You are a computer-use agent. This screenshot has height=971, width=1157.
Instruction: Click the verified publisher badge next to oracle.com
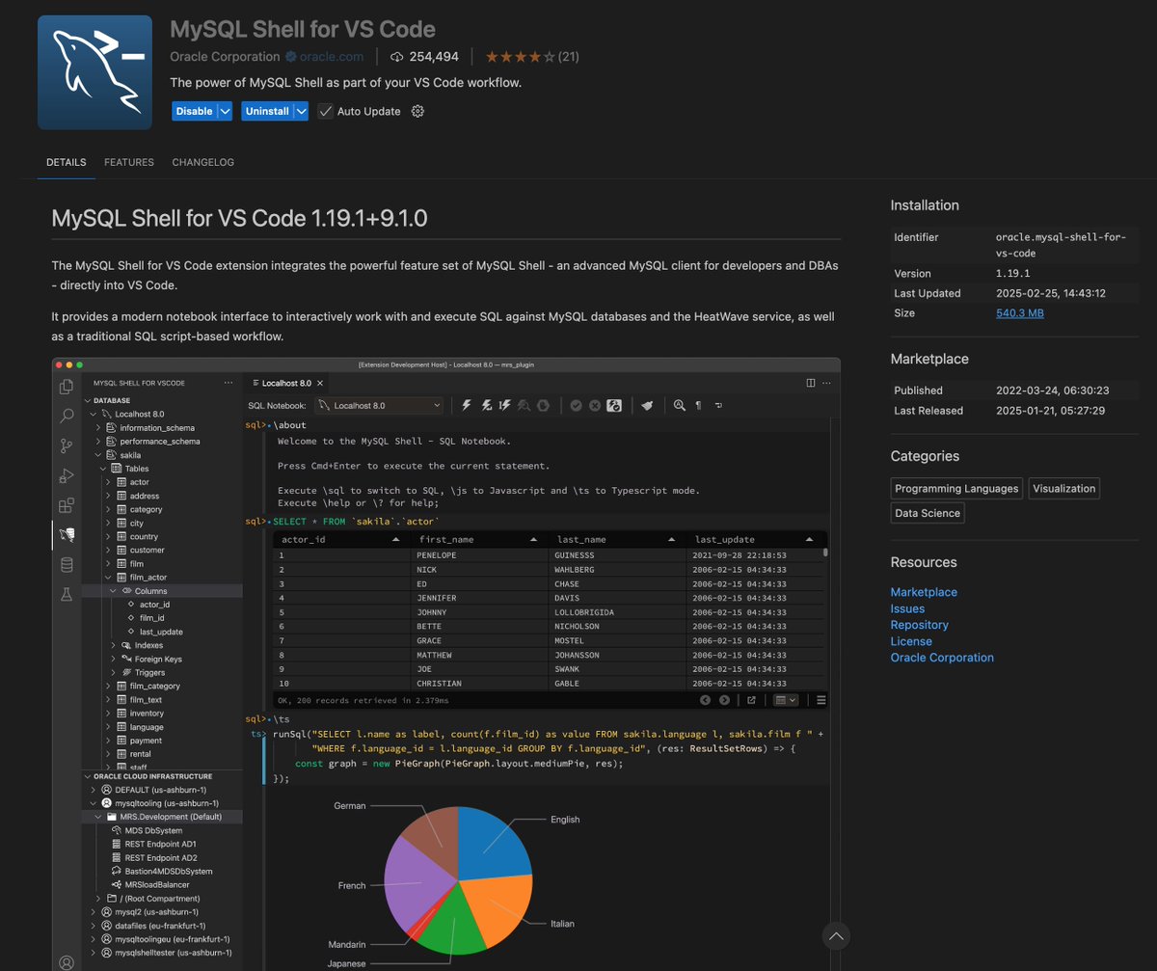pyautogui.click(x=291, y=57)
